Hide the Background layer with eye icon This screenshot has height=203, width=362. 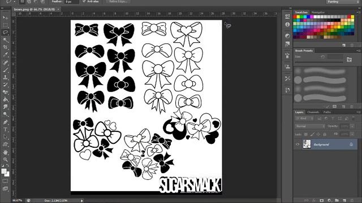[x=298, y=144]
